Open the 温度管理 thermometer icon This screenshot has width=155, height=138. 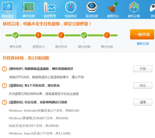point(50,7)
